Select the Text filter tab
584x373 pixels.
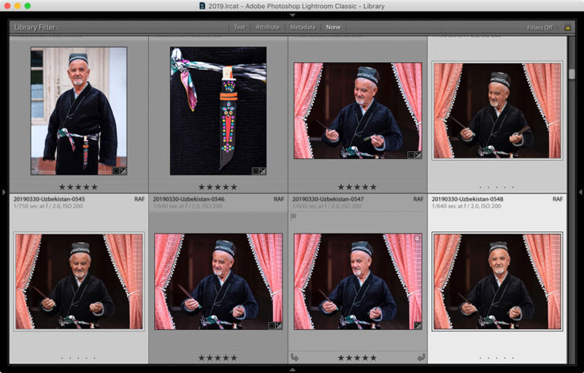pyautogui.click(x=239, y=27)
